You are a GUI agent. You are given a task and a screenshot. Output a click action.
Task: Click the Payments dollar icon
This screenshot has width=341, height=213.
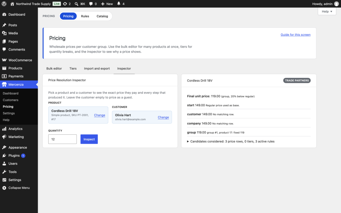click(x=4, y=76)
